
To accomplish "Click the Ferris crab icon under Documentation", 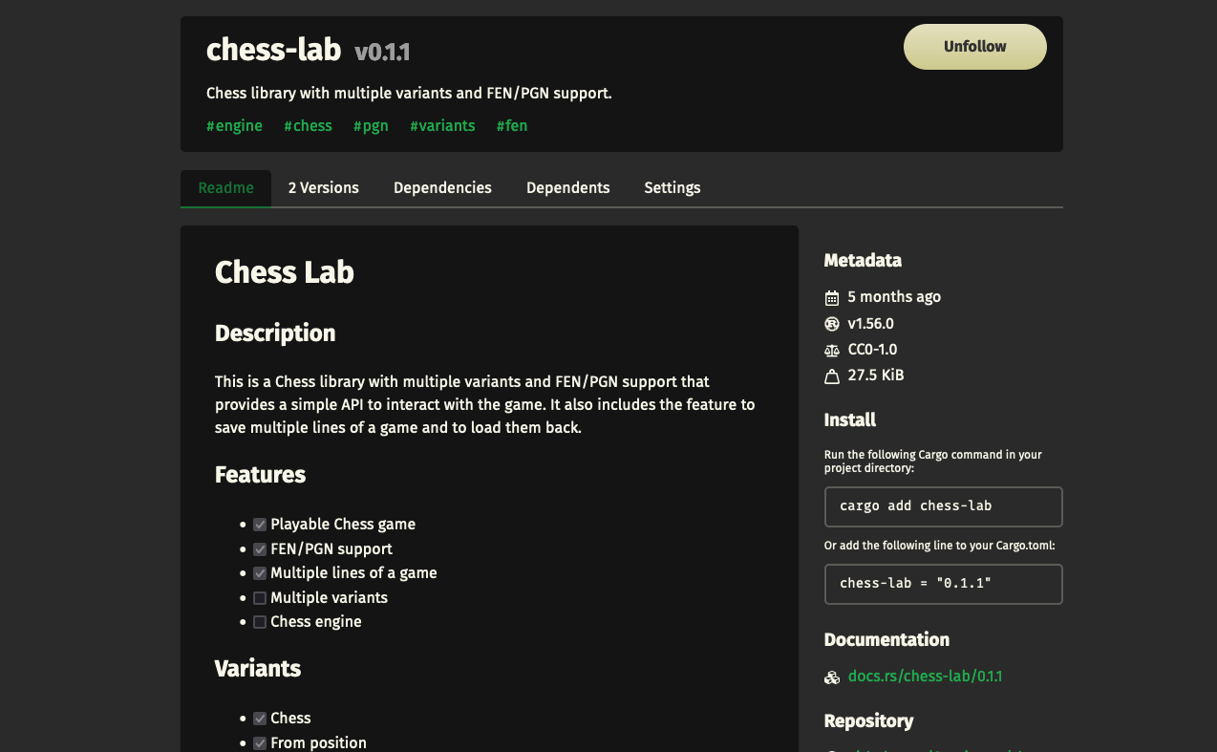I will 831,677.
